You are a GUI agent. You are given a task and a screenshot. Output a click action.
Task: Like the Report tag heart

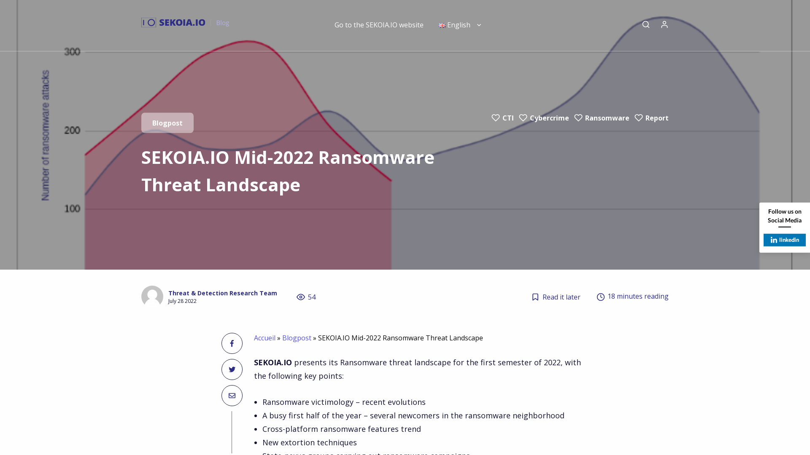[638, 118]
